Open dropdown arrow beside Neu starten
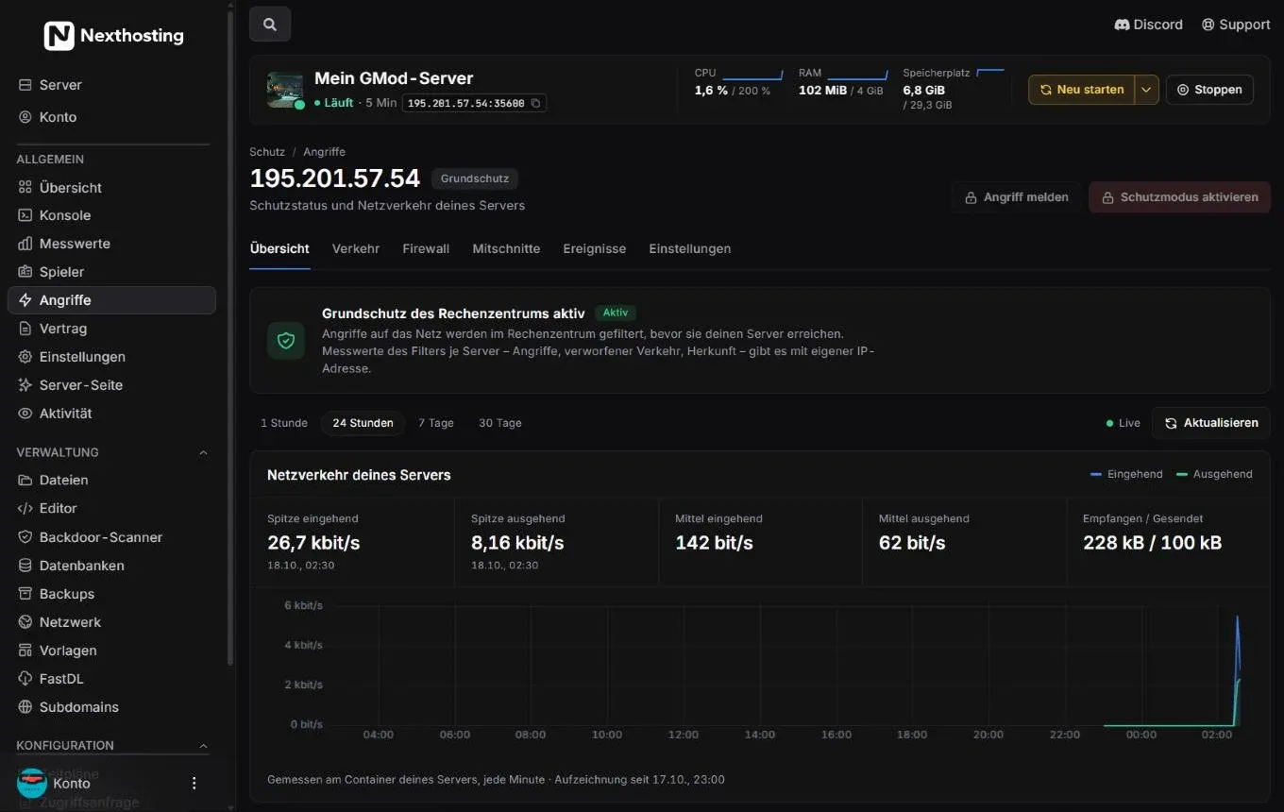 (1146, 90)
